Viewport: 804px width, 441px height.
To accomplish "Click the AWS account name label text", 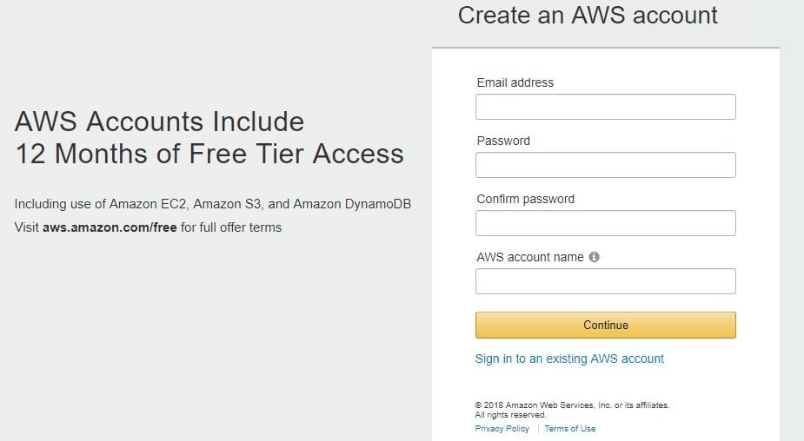I will coord(530,257).
